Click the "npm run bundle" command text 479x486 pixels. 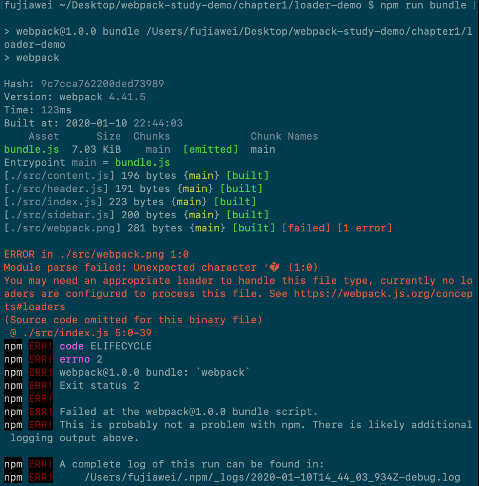coord(423,5)
